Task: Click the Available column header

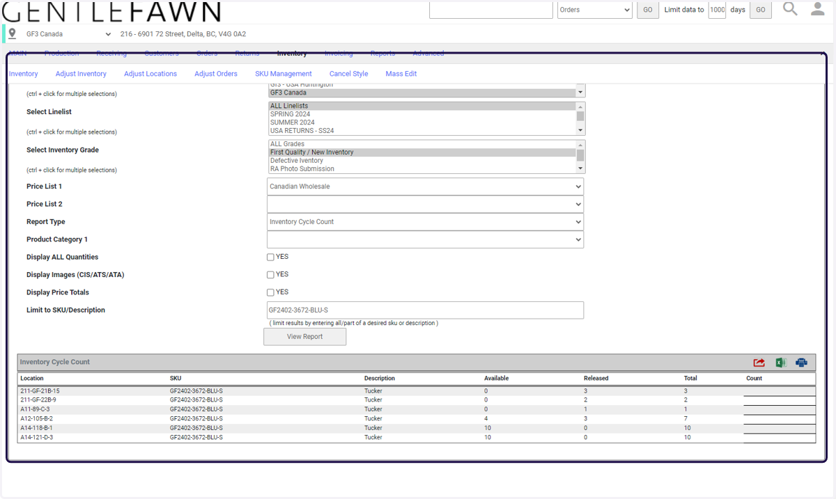Action: 496,379
